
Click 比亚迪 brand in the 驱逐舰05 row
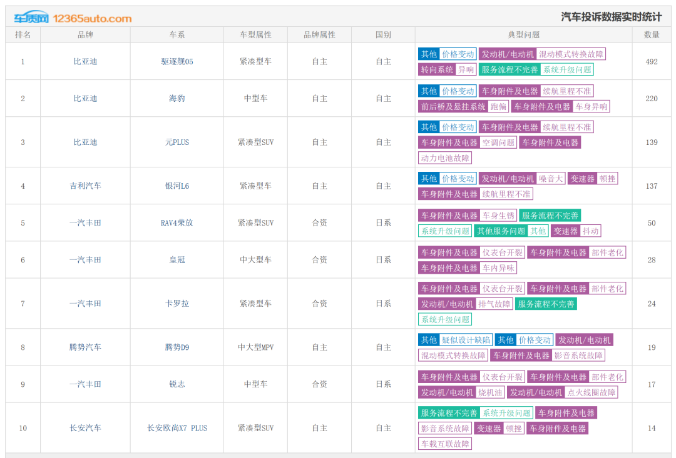(x=85, y=62)
